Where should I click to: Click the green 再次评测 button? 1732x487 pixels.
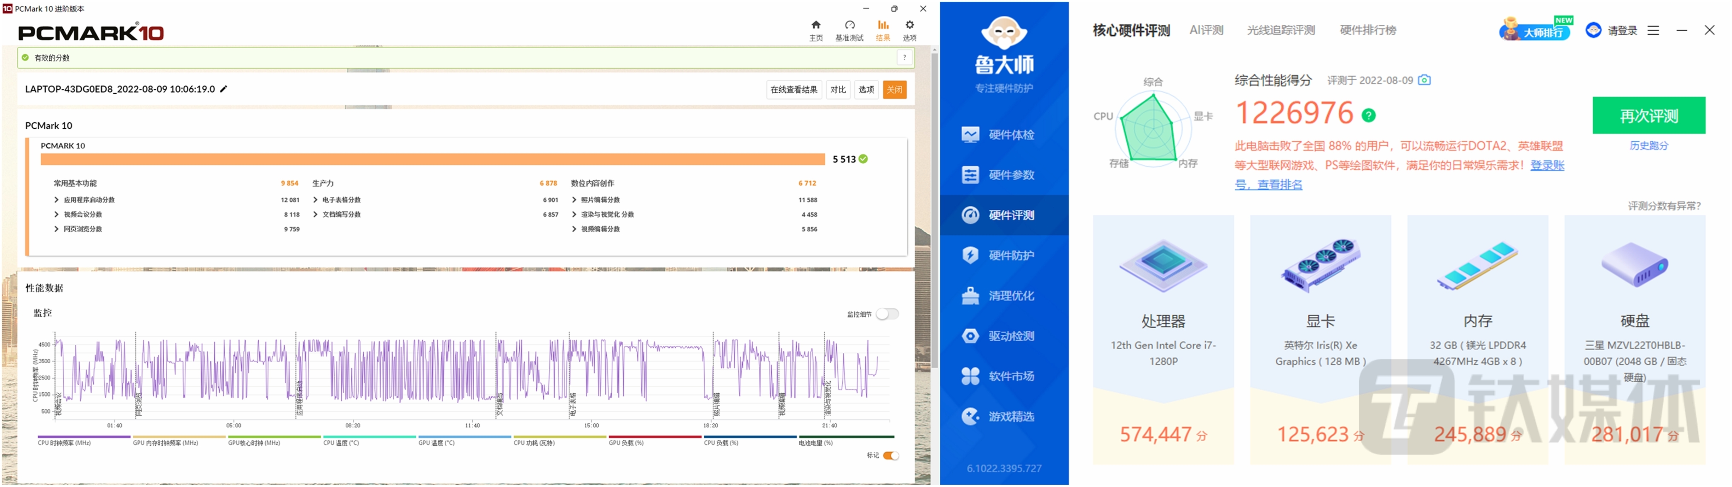1649,116
